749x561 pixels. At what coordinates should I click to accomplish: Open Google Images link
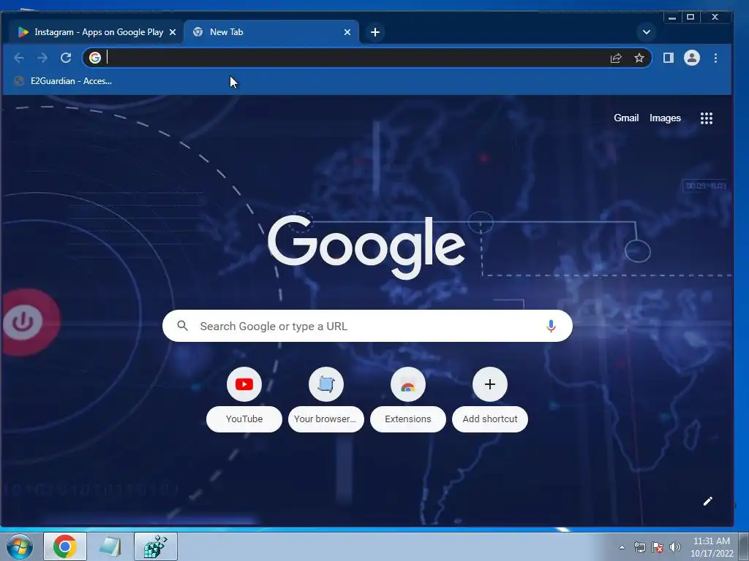click(665, 118)
